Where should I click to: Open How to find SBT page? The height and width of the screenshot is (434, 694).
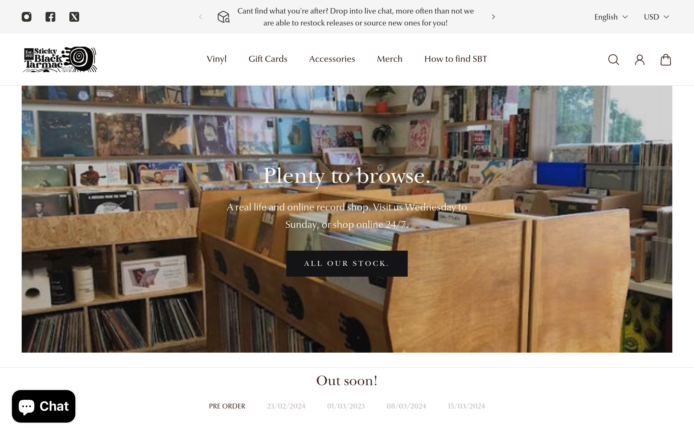(456, 59)
